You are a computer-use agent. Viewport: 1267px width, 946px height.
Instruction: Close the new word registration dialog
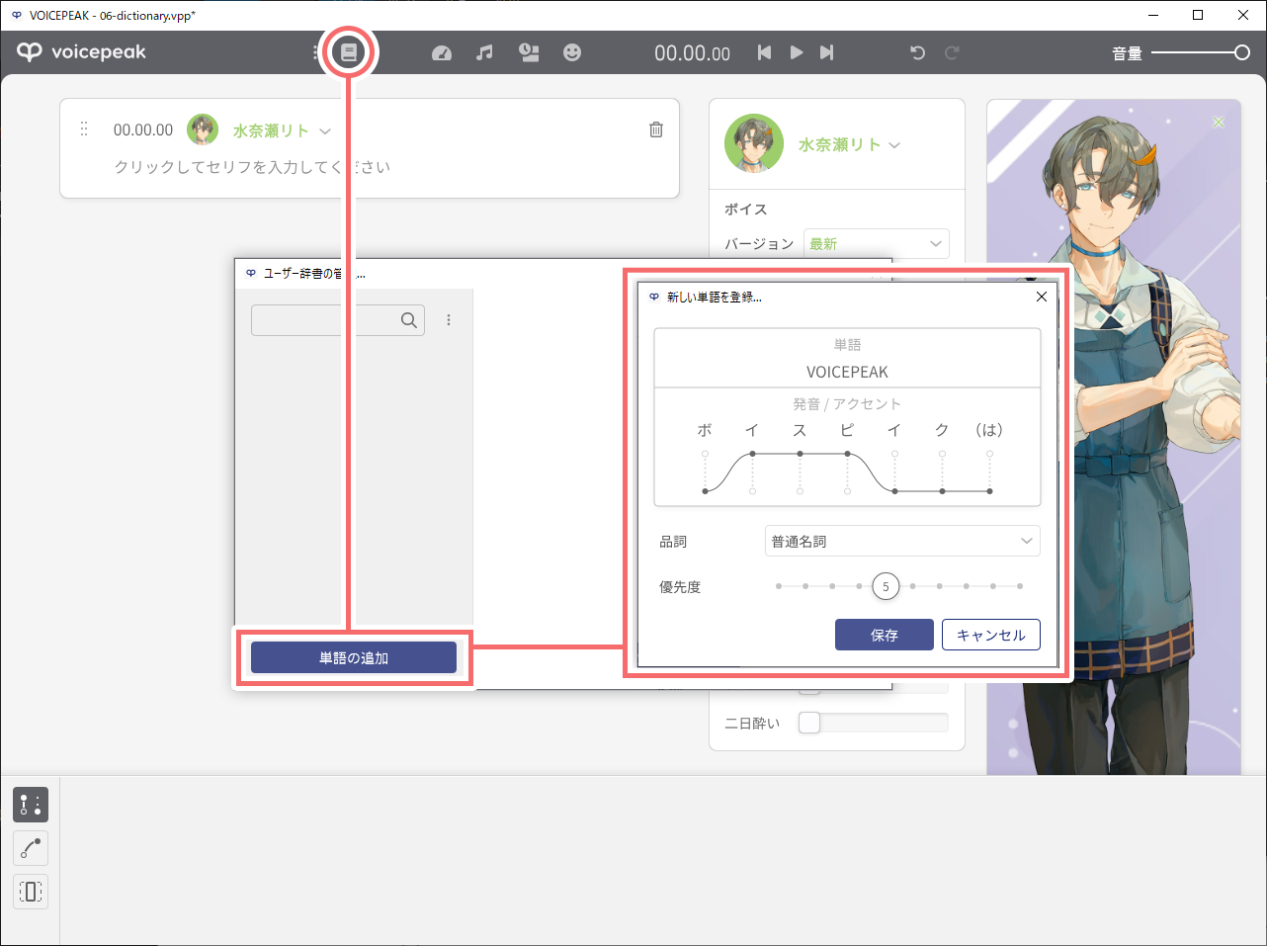click(x=1041, y=297)
